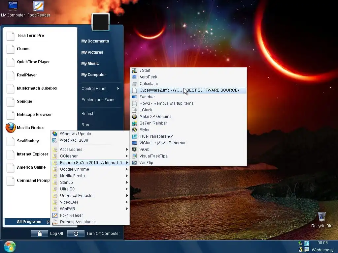338x253 pixels.
Task: Open CyberWareZ.info highlighted menu entry
Action: (188, 90)
